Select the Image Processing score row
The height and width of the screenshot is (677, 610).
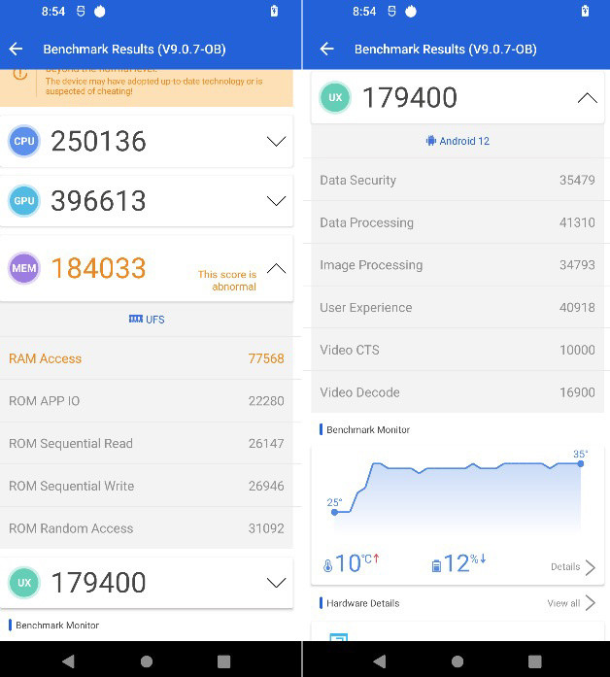click(x=457, y=264)
